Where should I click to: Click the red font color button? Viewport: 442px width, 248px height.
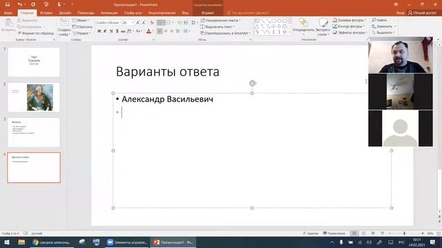click(149, 31)
